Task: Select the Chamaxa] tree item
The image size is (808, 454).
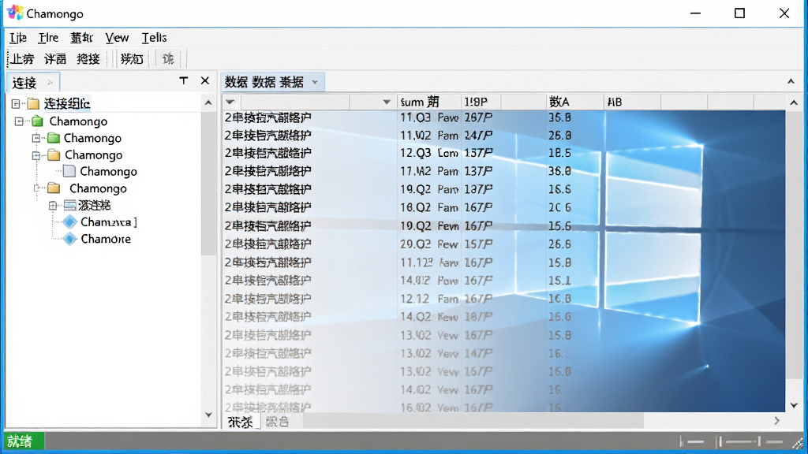Action: [109, 222]
